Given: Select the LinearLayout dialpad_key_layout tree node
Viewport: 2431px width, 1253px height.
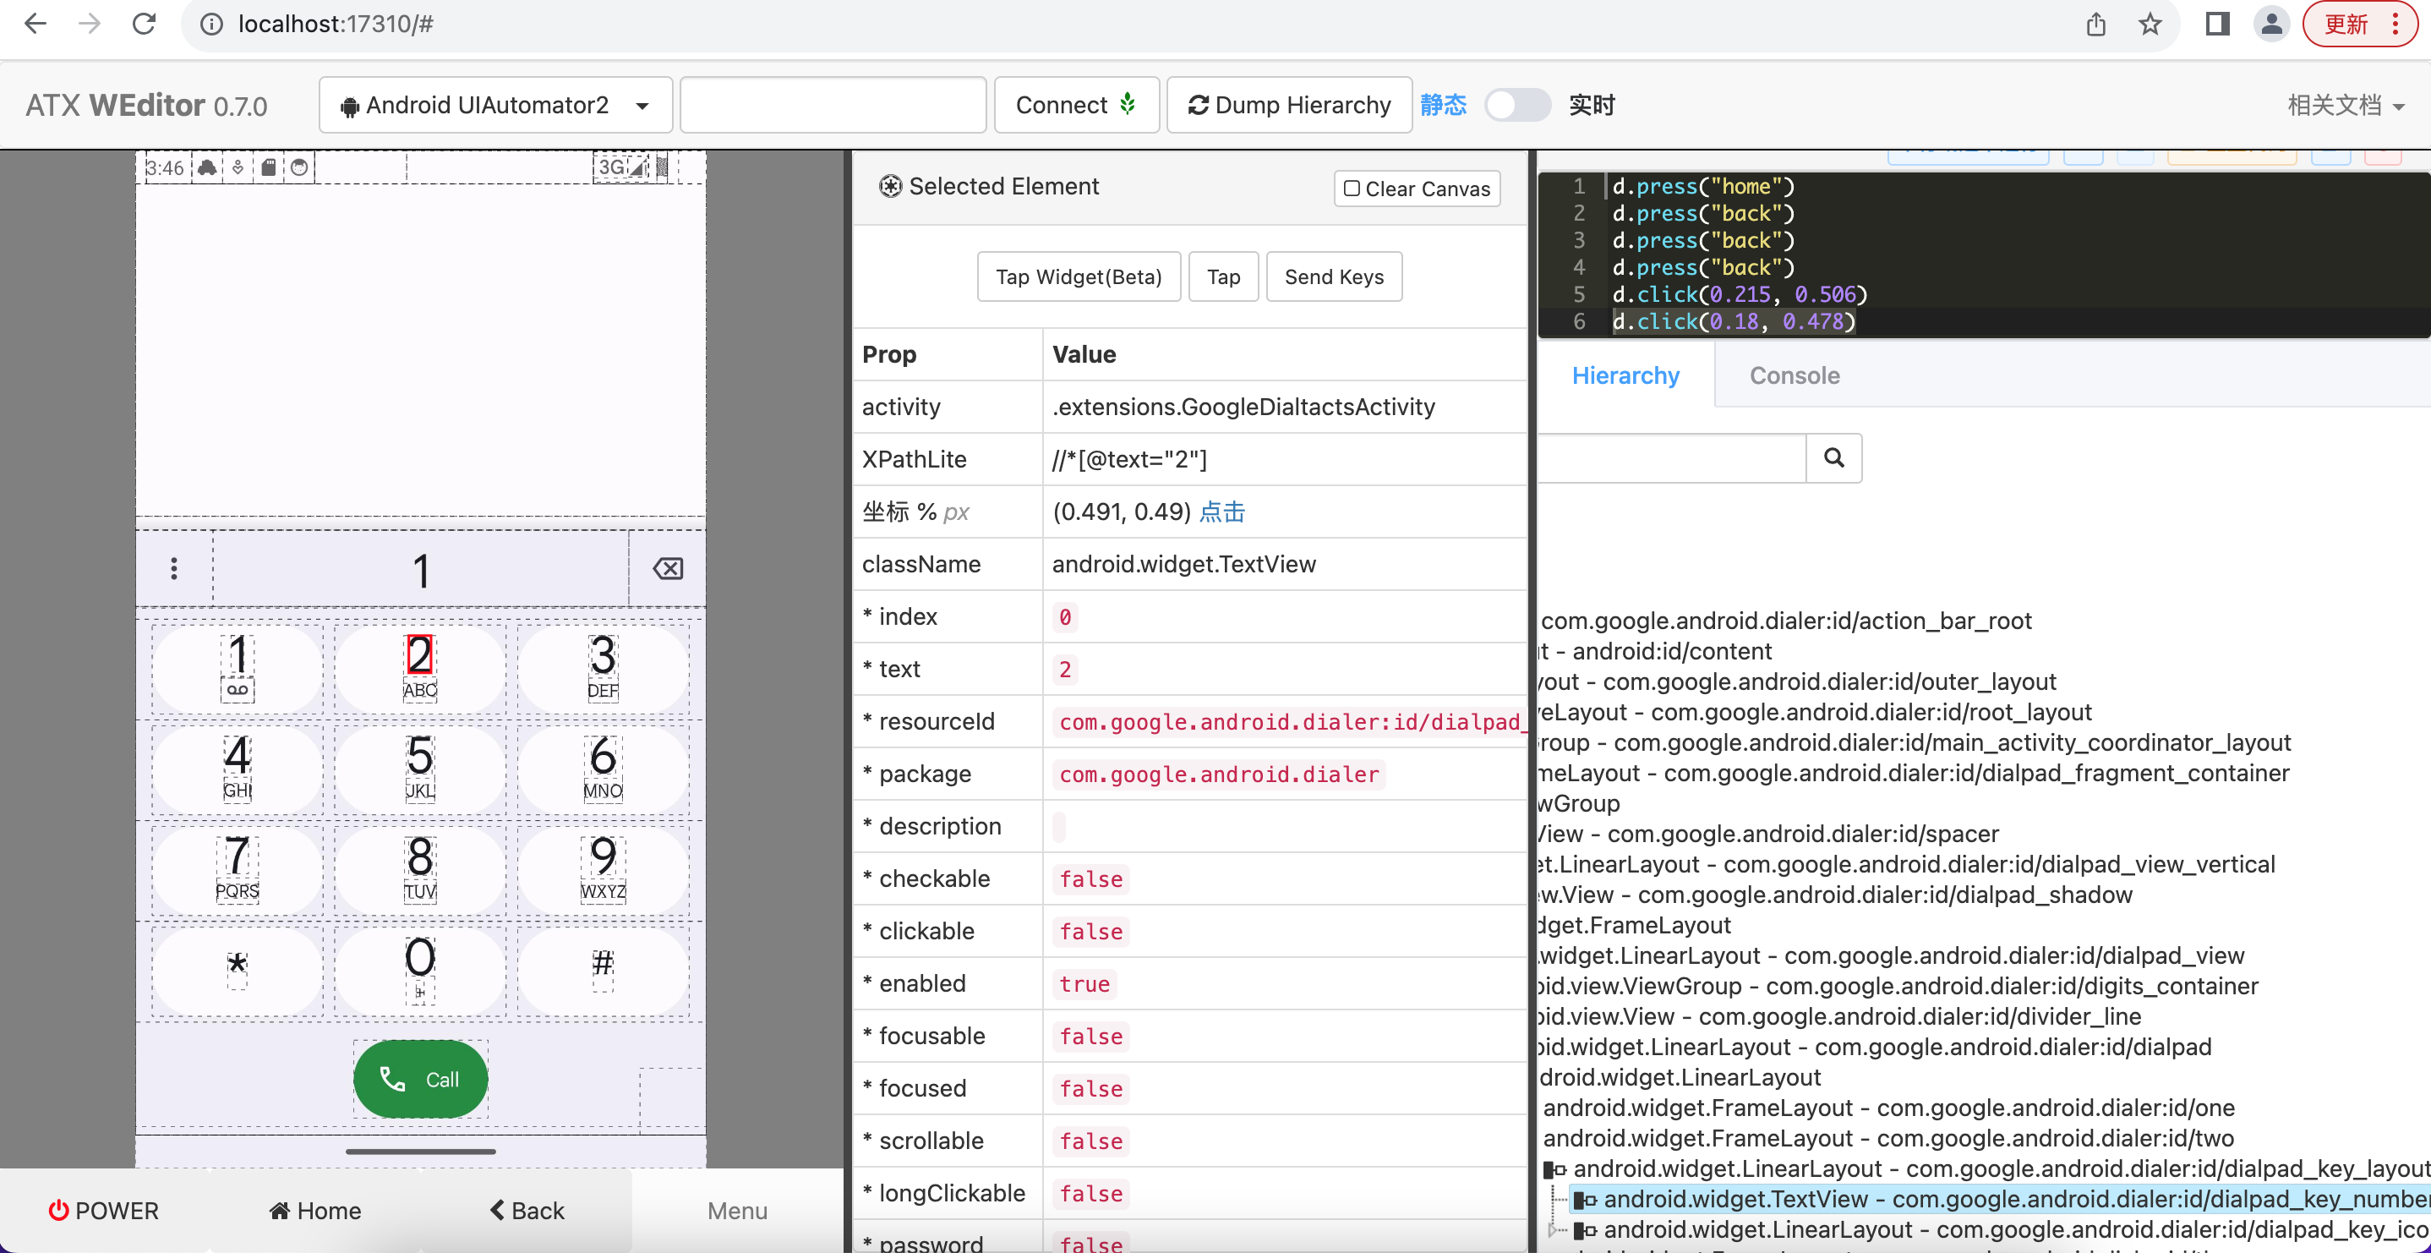Looking at the screenshot, I should pyautogui.click(x=2001, y=1169).
